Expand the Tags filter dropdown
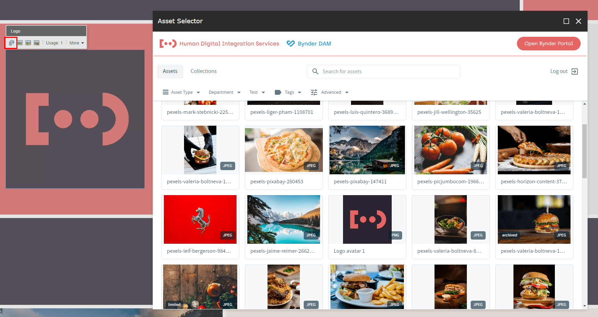 288,92
